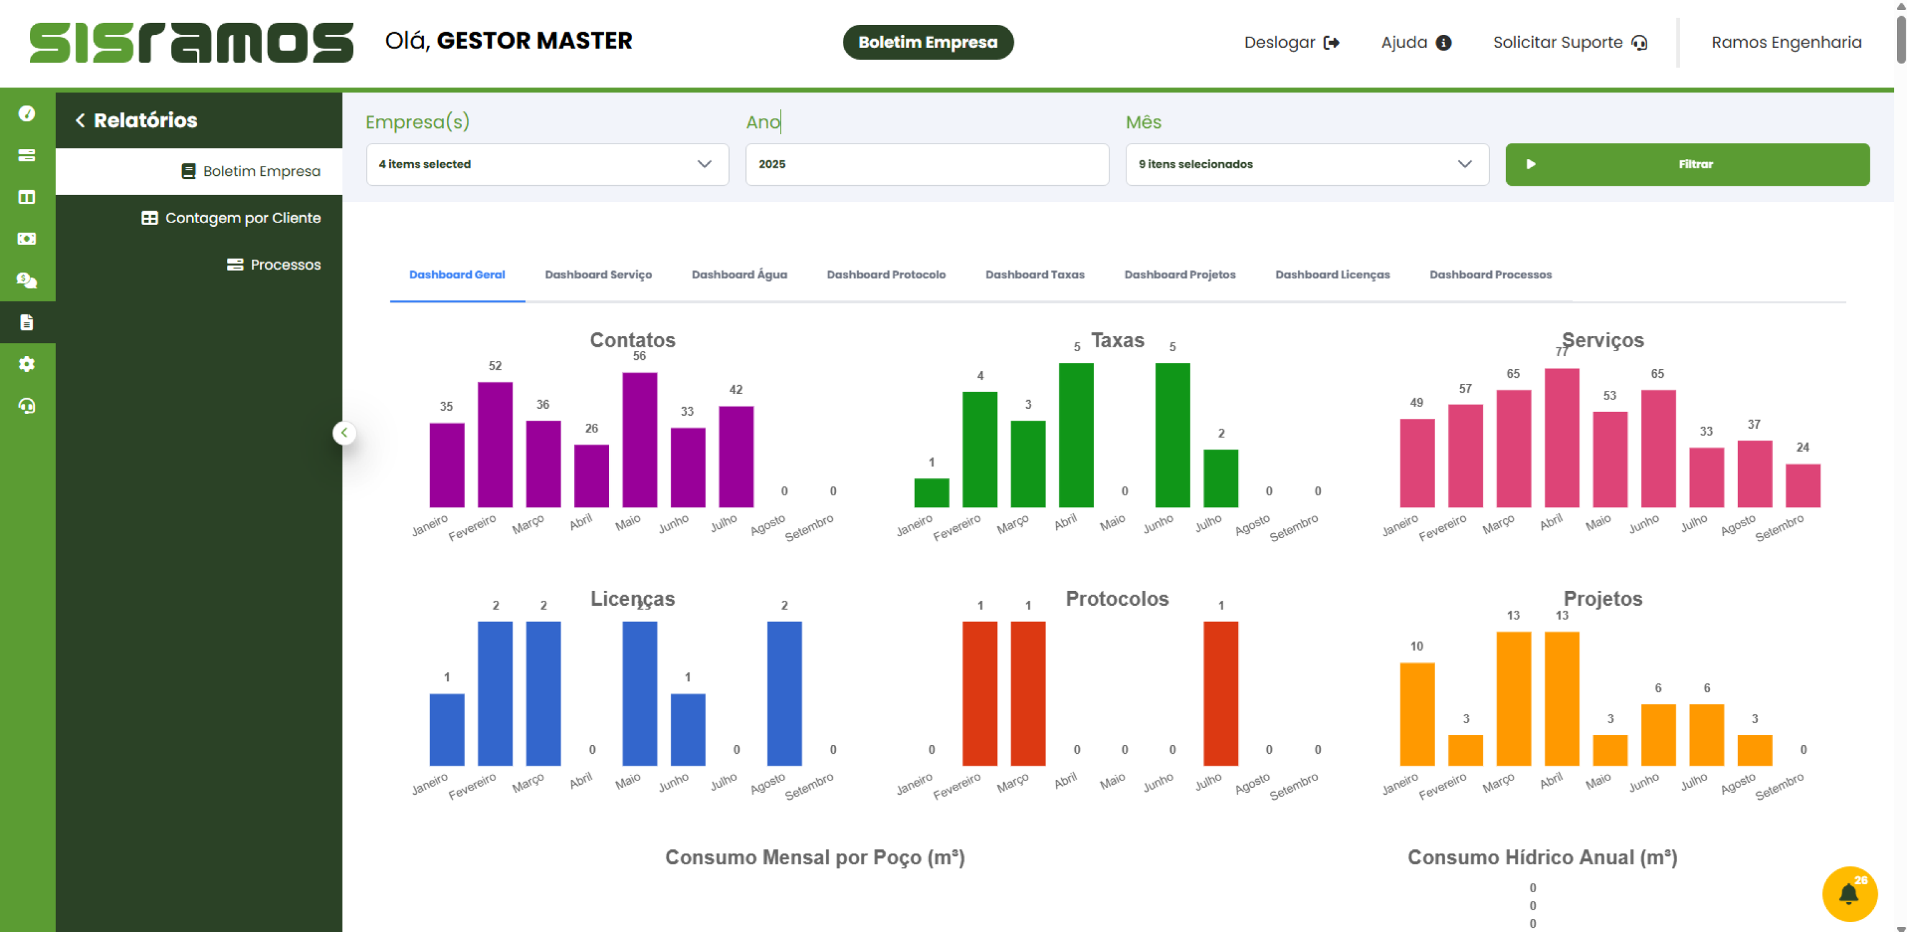This screenshot has height=932, width=1907.
Task: Open the Dashboard Licenças tab
Action: [x=1332, y=275]
